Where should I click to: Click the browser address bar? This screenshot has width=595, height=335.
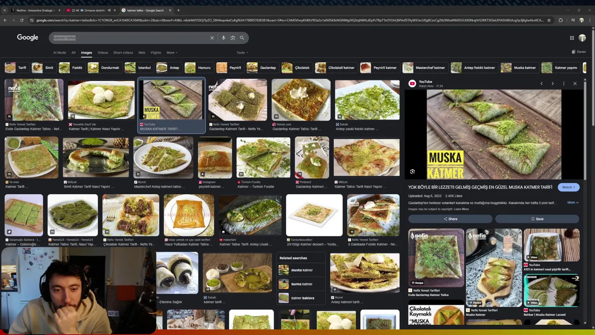pyautogui.click(x=288, y=20)
